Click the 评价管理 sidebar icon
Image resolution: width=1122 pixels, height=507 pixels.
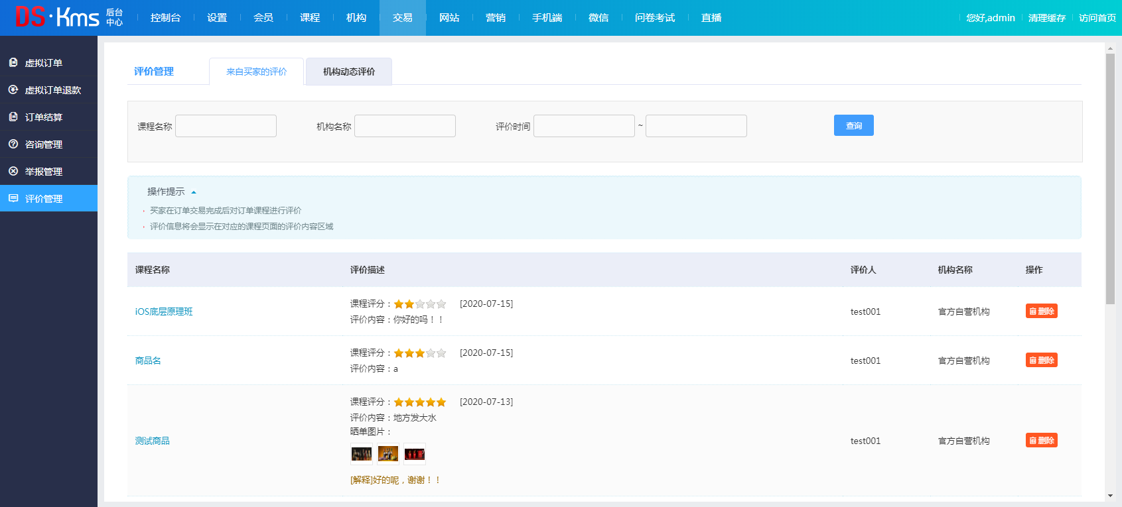pos(13,198)
